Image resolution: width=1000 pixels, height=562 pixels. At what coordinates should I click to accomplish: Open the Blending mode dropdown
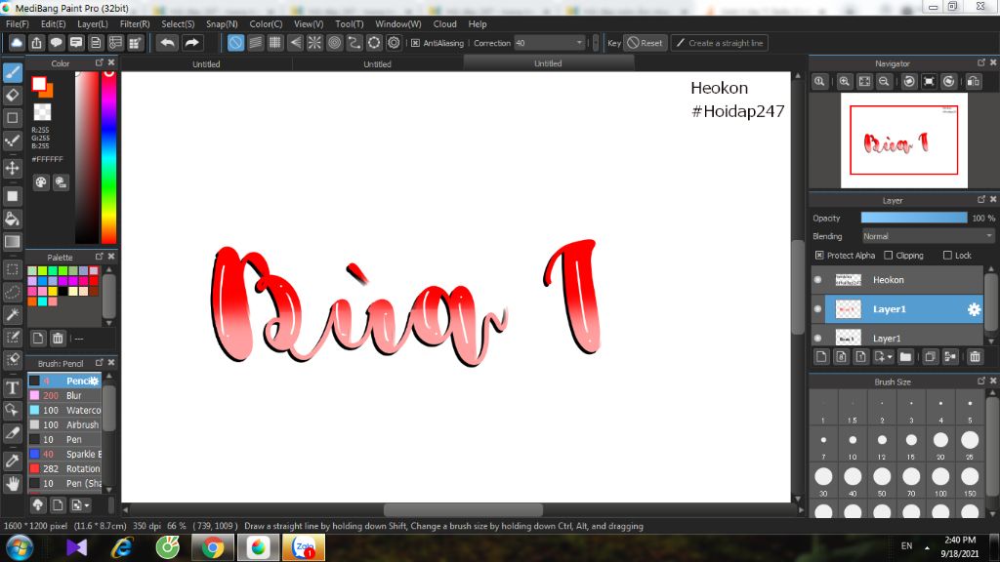point(928,236)
